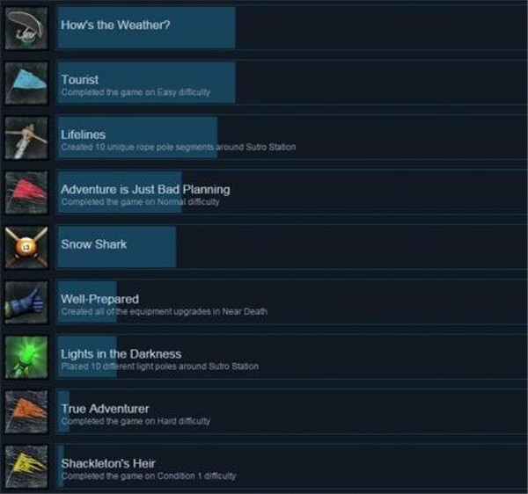Select the How's the Weather? achievement title
This screenshot has width=528, height=494.
coord(115,25)
